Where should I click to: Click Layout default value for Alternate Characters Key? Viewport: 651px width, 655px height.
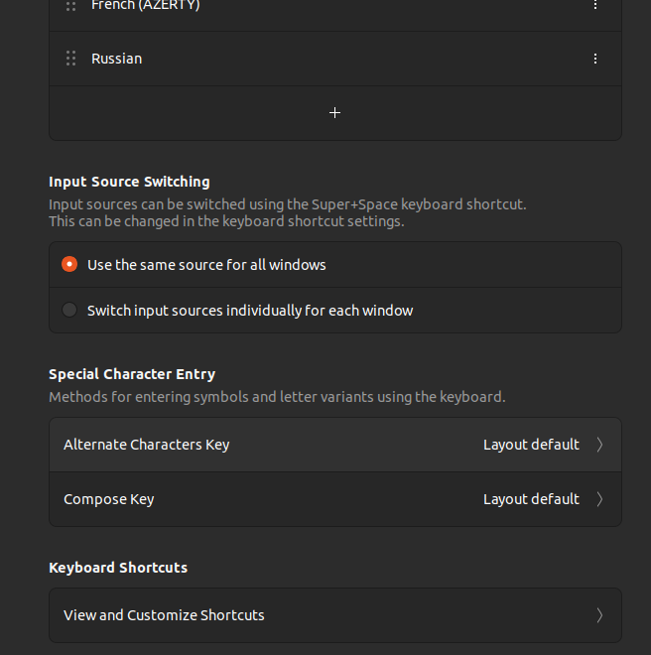(531, 445)
